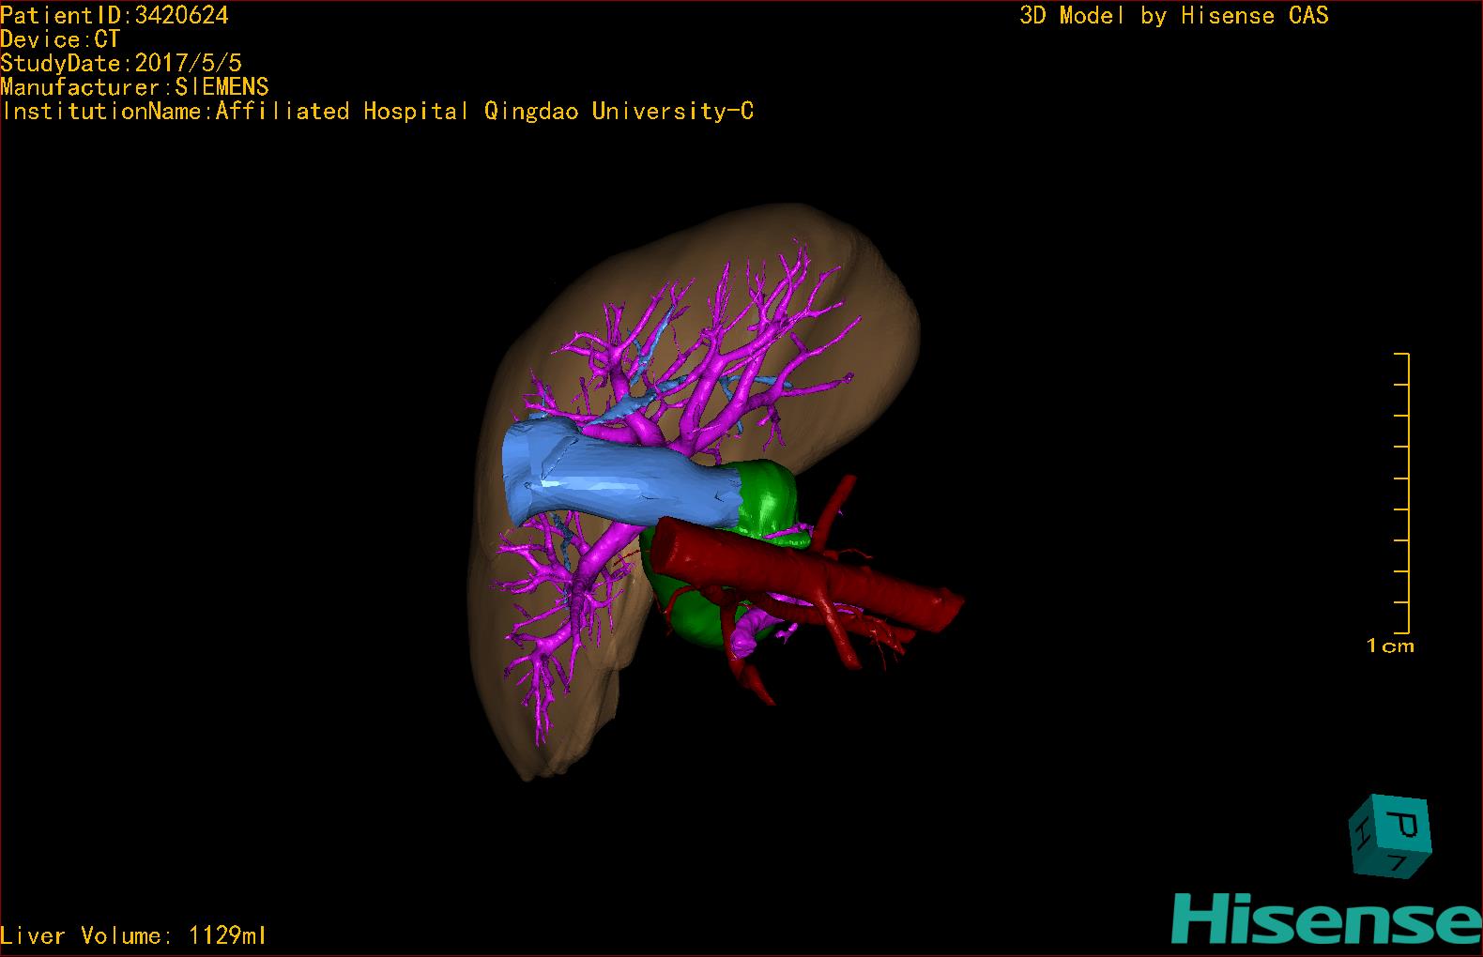Click the InstitutionName text line
The image size is (1483, 957).
click(x=377, y=111)
